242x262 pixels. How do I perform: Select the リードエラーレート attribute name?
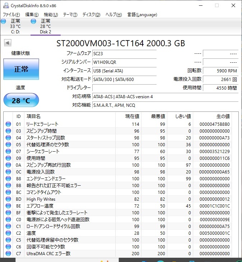42,124
